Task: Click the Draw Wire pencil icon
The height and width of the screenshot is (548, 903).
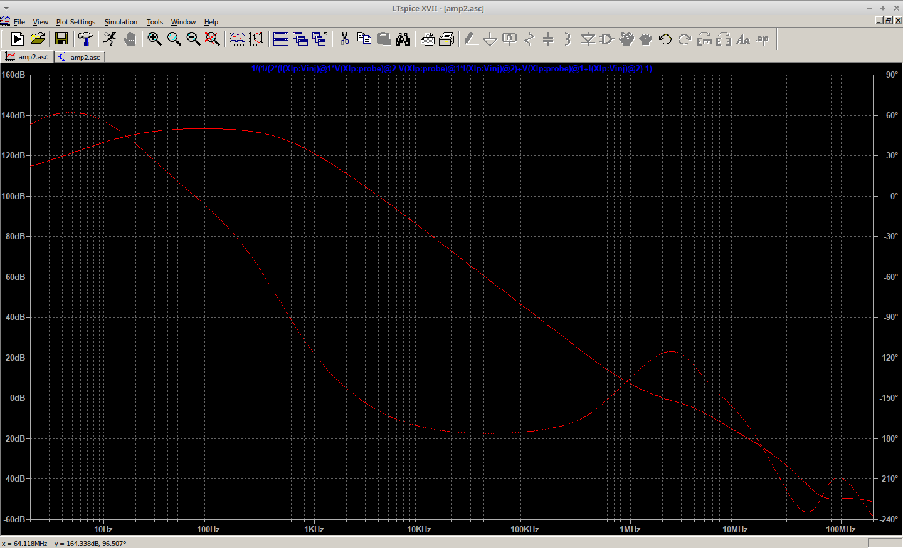Action: point(471,39)
